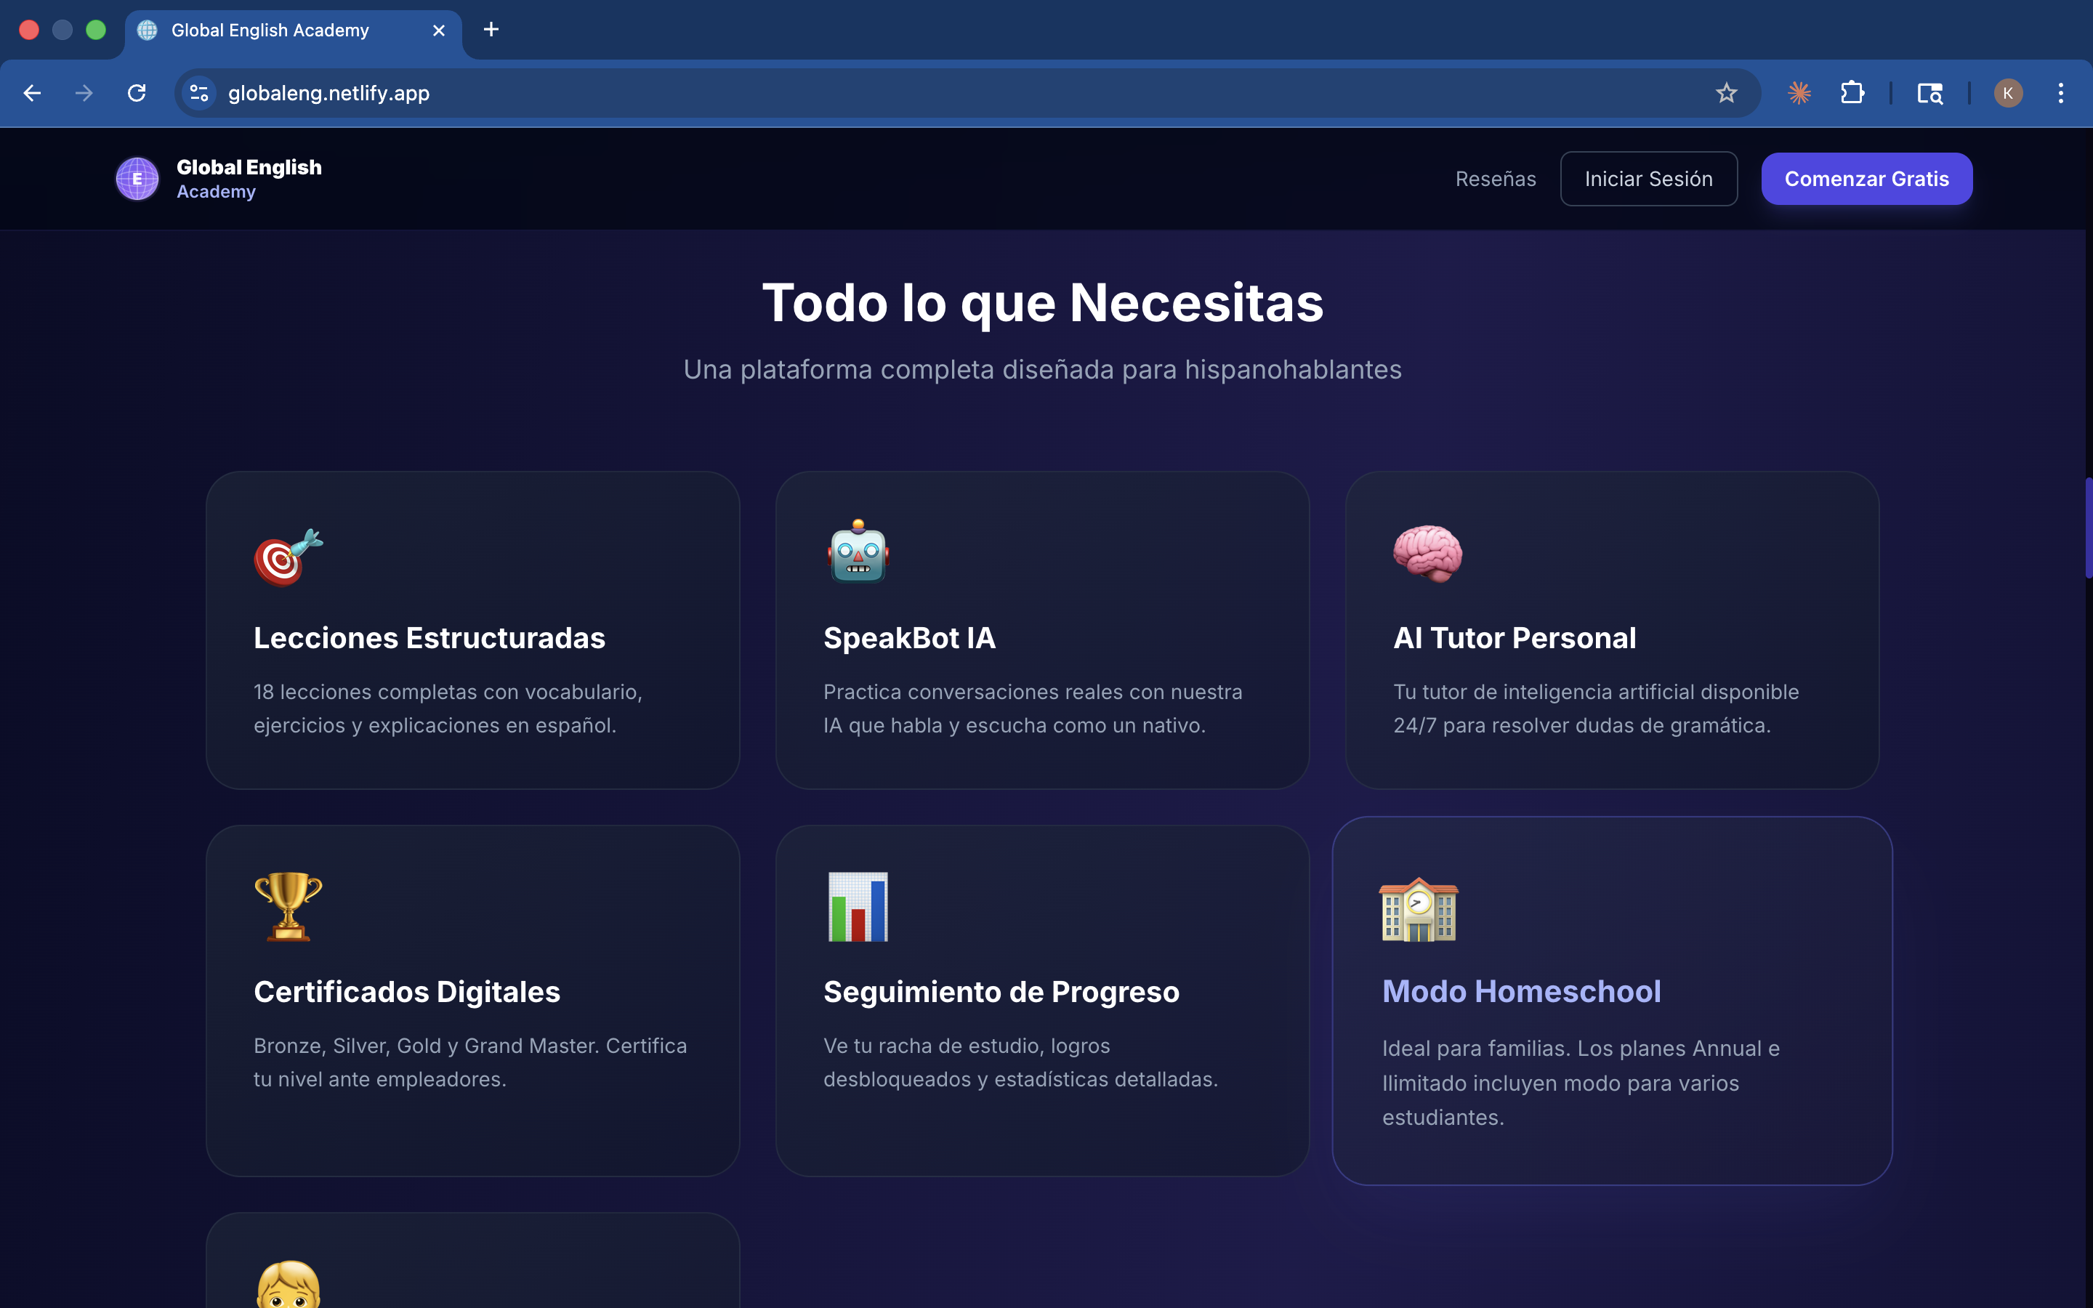Click the profile avatar labeled K
This screenshot has height=1308, width=2093.
[2008, 92]
